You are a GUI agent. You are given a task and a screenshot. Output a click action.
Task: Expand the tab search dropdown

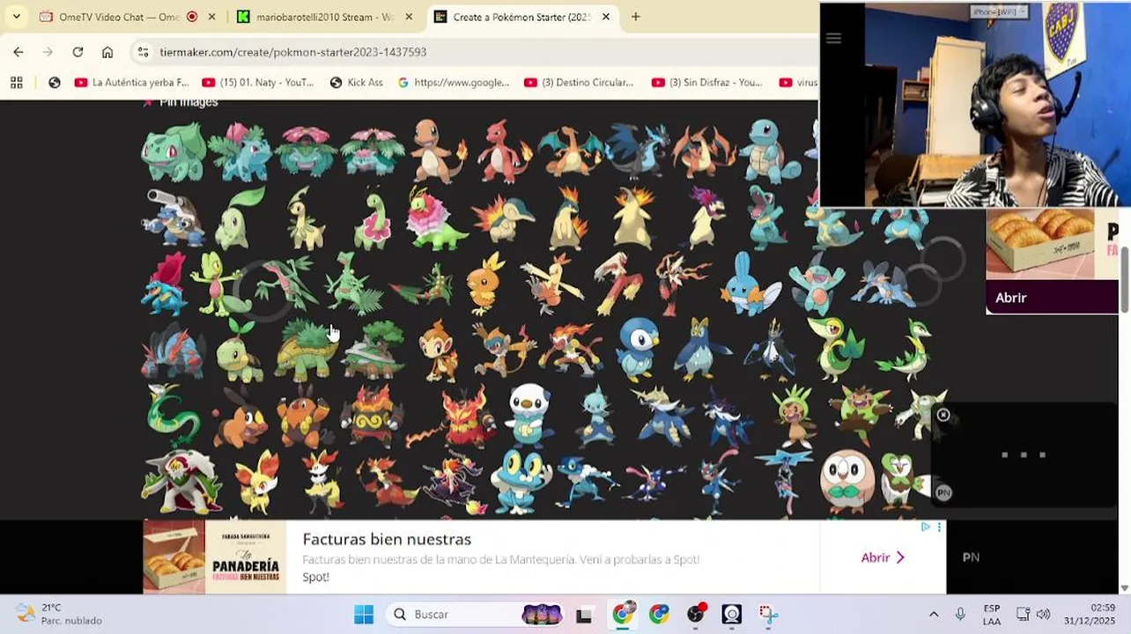tap(16, 17)
